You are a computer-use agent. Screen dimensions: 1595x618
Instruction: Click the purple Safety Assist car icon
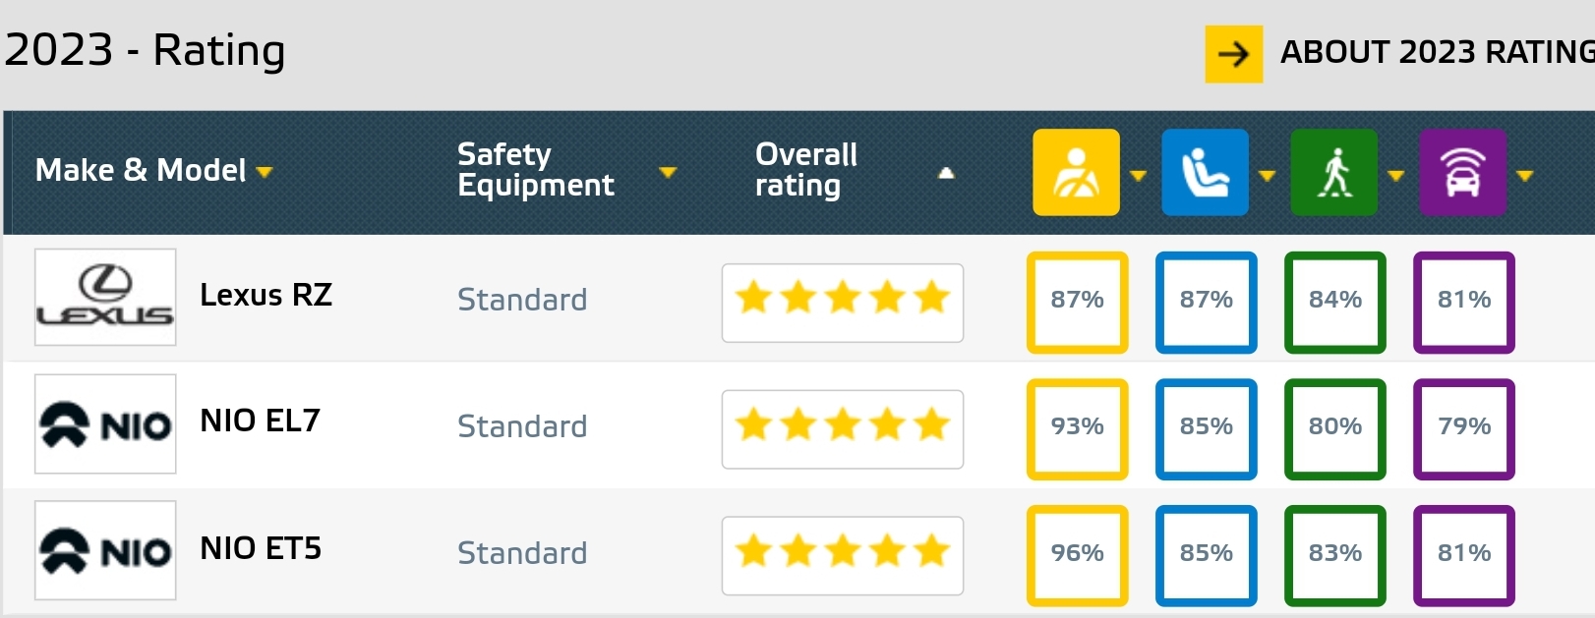click(1462, 172)
